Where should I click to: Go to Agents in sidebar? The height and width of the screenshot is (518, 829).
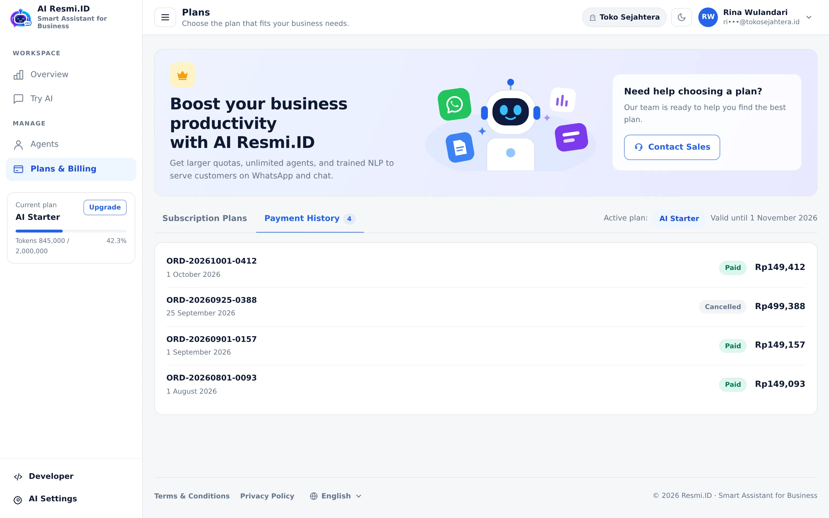[x=71, y=144]
